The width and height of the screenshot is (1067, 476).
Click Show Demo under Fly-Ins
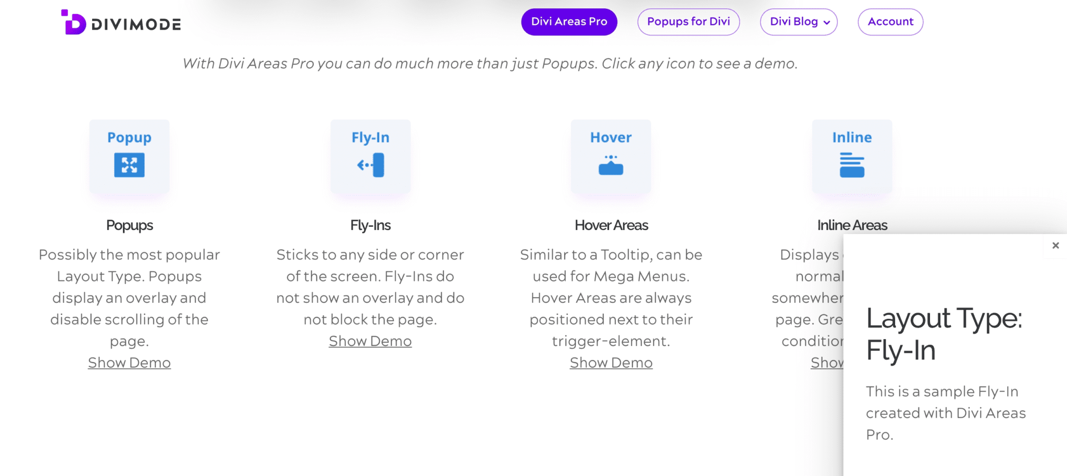click(x=370, y=341)
